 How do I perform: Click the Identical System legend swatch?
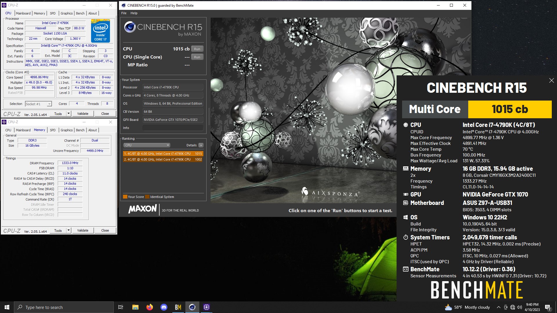click(x=147, y=197)
